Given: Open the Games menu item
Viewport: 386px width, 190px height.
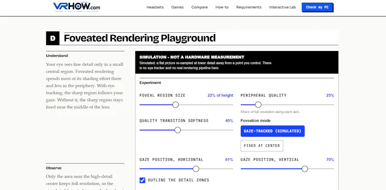Looking at the screenshot, I should (178, 7).
